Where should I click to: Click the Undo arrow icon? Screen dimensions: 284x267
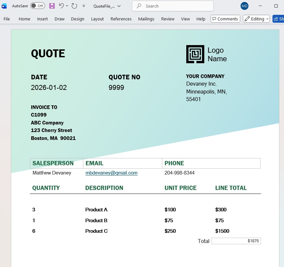(61, 6)
